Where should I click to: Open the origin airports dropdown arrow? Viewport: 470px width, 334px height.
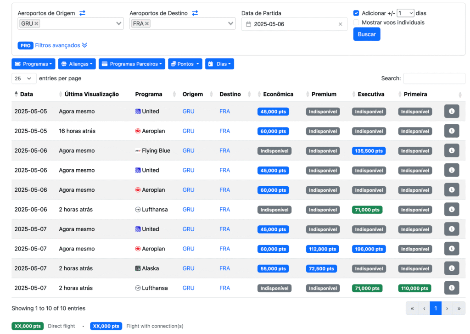(119, 23)
